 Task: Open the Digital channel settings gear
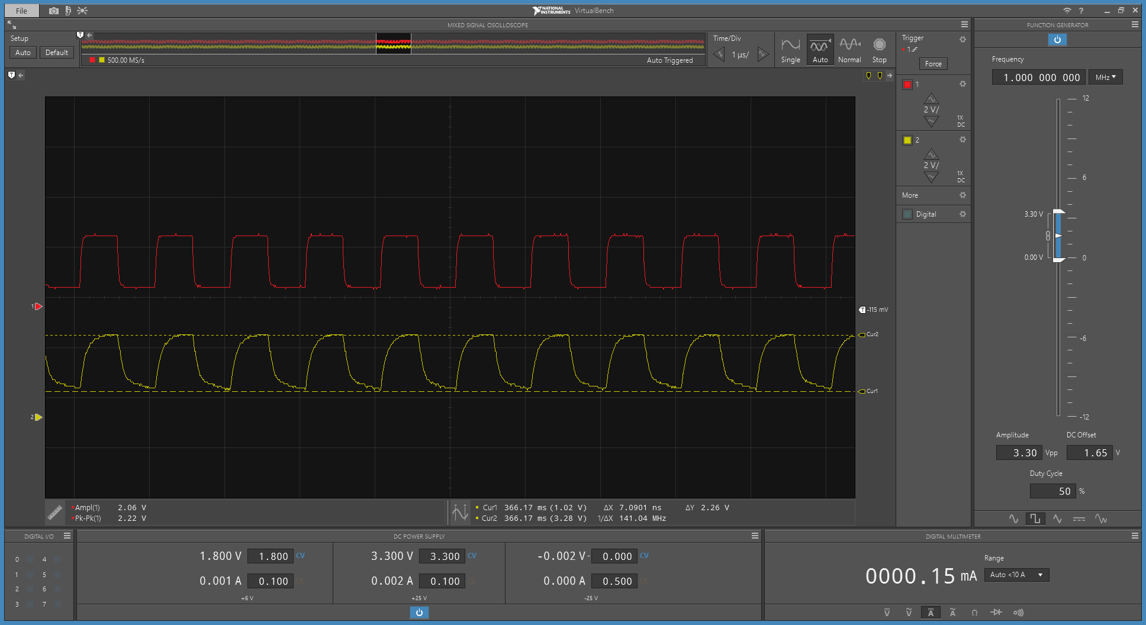962,214
